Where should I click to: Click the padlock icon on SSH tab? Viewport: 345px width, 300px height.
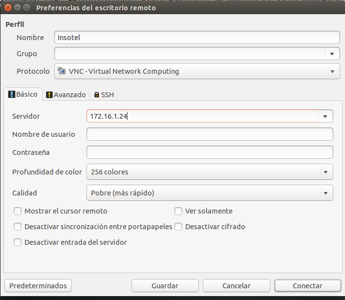[97, 95]
